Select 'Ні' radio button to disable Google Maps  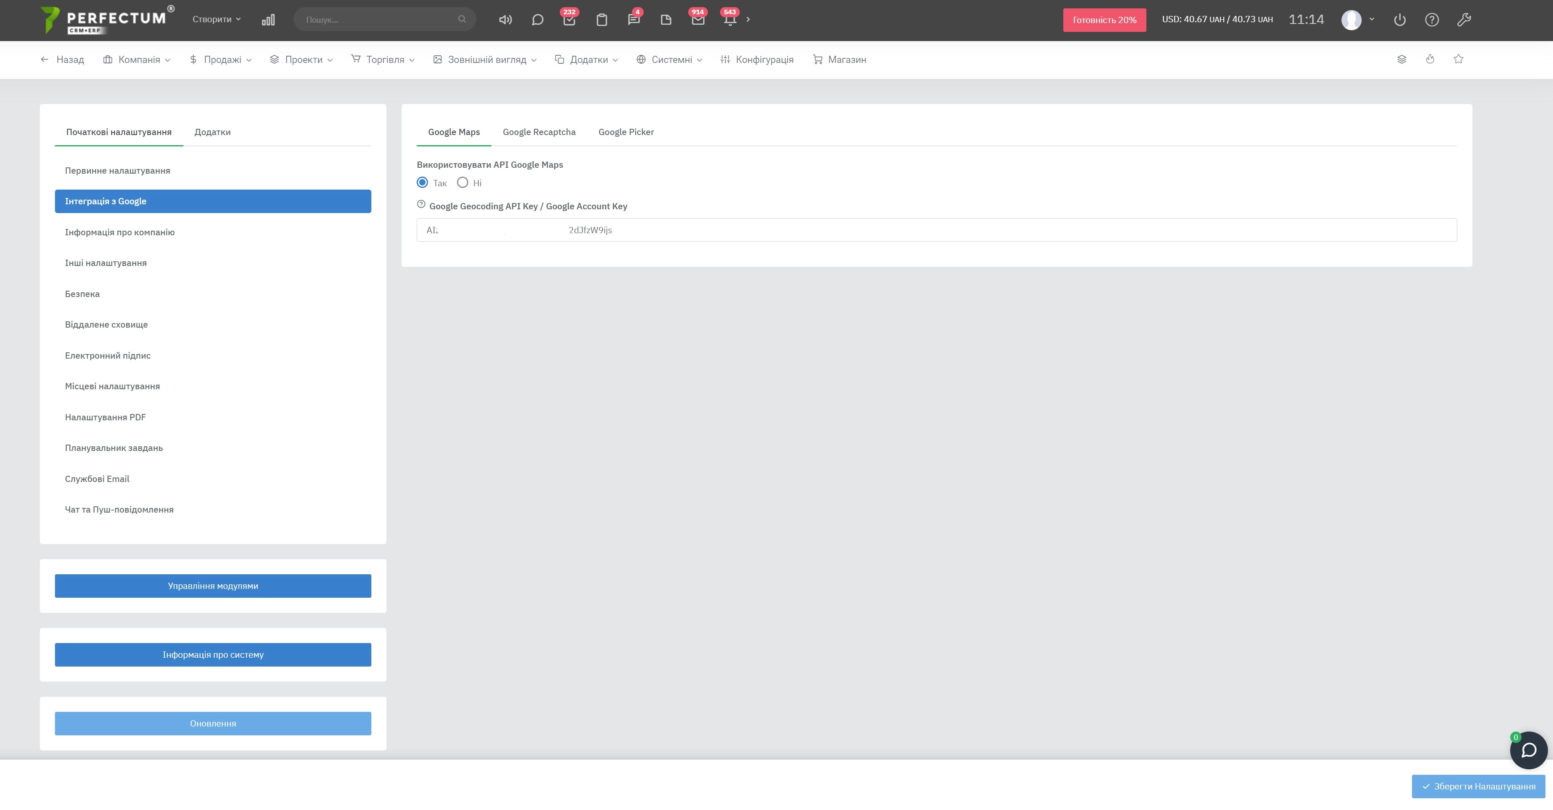pos(461,183)
